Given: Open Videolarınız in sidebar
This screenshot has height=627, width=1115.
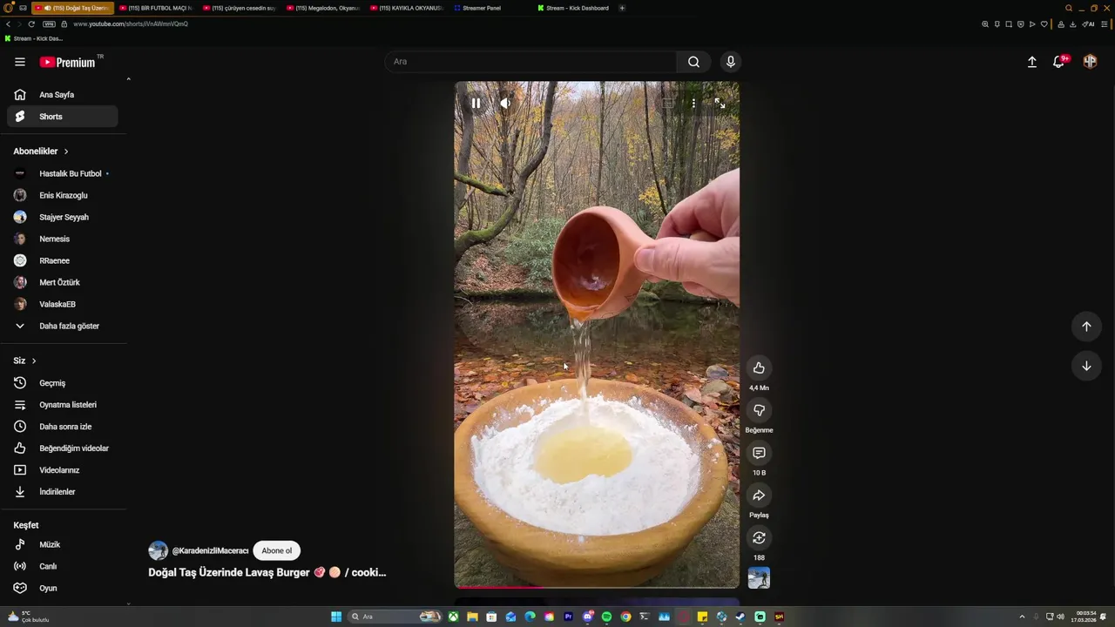Looking at the screenshot, I should pos(63,470).
